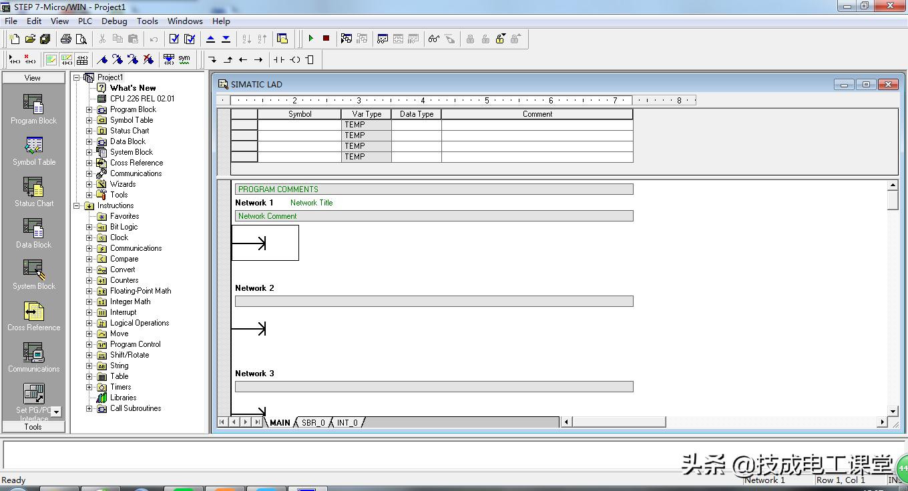Open Status Chart from the navigation bar
Screen dimensions: 908x491
tap(34, 193)
